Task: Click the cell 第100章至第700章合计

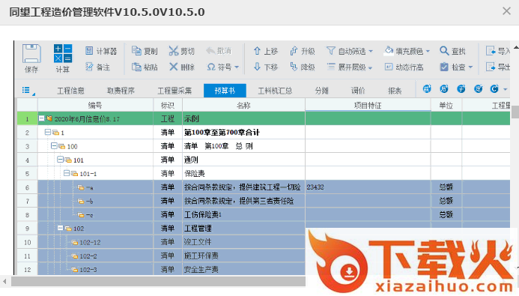Action: point(243,133)
